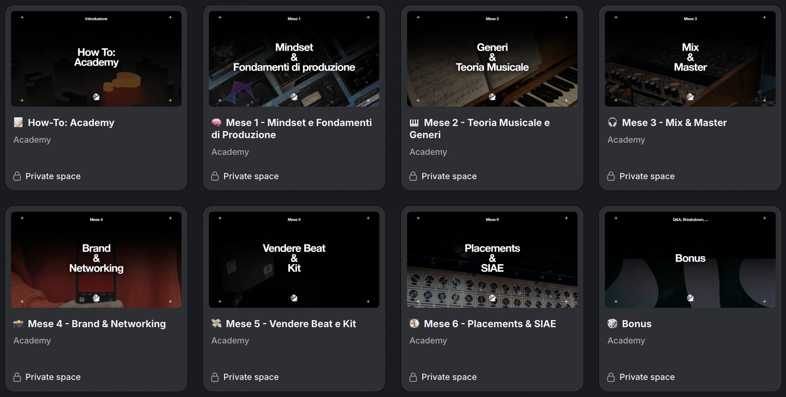The image size is (786, 397).
Task: Click the flying money emoji beside Mese 5
Action: tap(216, 324)
